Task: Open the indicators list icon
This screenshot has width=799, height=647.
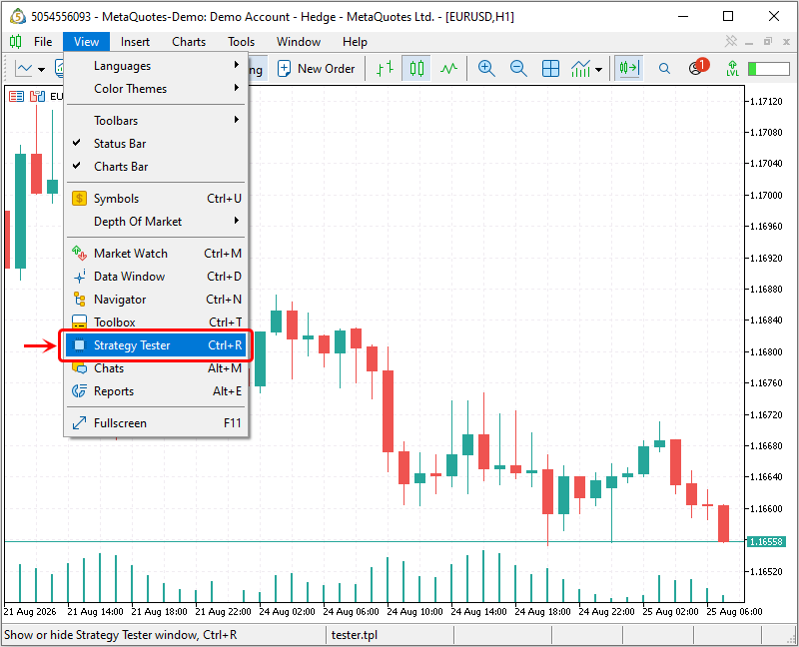Action: point(580,68)
